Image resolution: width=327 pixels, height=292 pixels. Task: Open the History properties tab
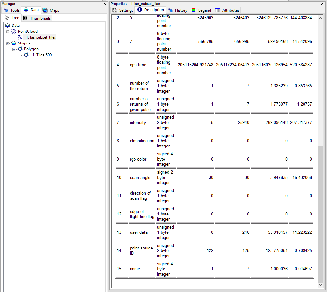pyautogui.click(x=178, y=10)
